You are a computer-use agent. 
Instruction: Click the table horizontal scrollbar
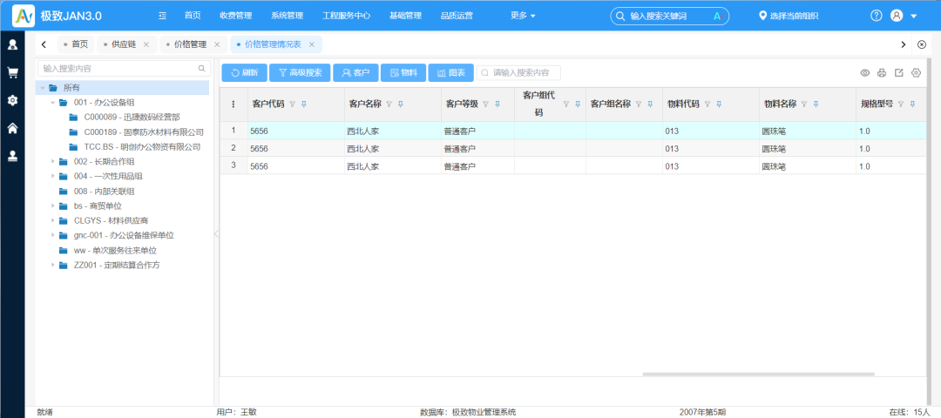(x=758, y=374)
